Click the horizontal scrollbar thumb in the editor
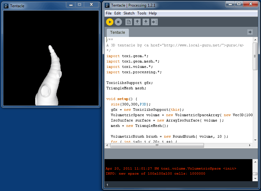The width and height of the screenshot is (261, 191). 157,145
